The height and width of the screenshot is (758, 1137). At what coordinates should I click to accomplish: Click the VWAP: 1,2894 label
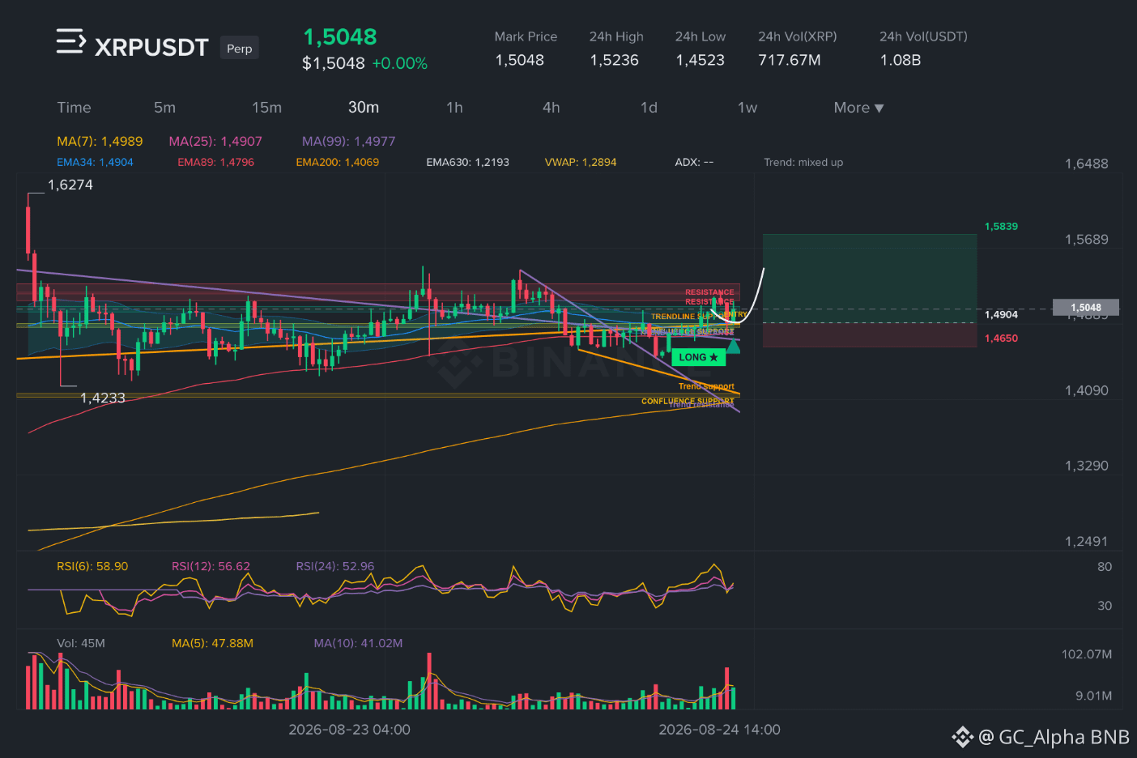[581, 162]
